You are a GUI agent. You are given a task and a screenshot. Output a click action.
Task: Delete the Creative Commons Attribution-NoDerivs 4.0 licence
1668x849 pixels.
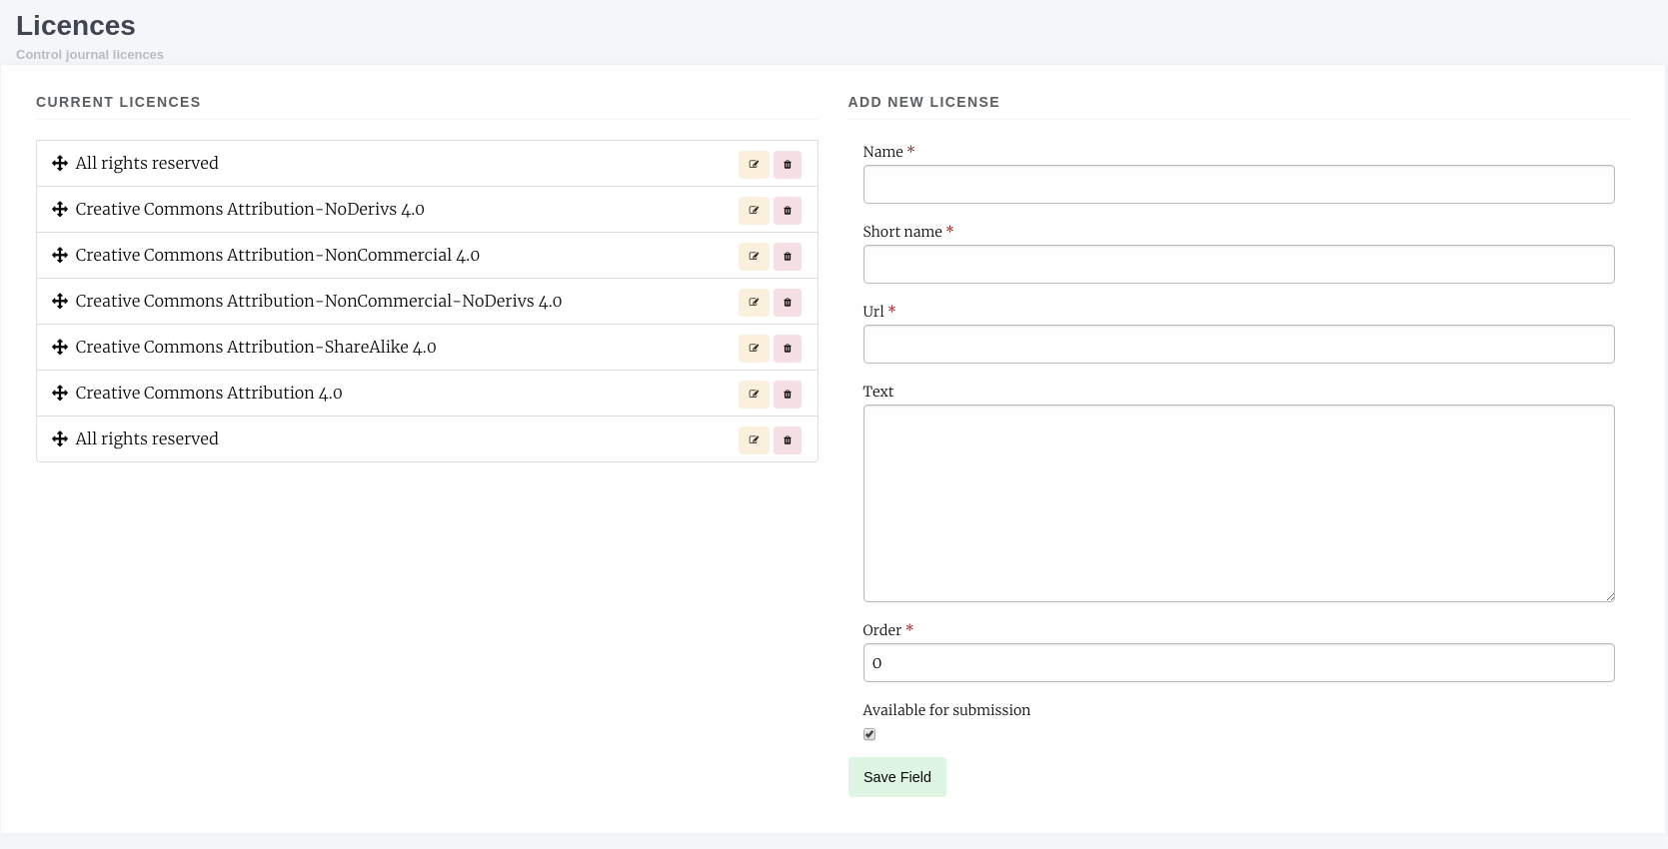(x=788, y=211)
